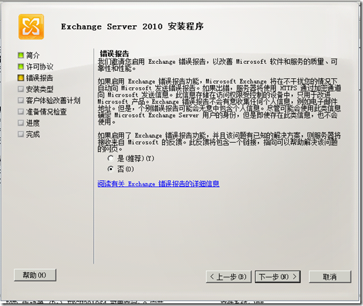Click the 客户体验改善计划 step label
Image resolution: width=363 pixels, height=306 pixels.
(53, 101)
